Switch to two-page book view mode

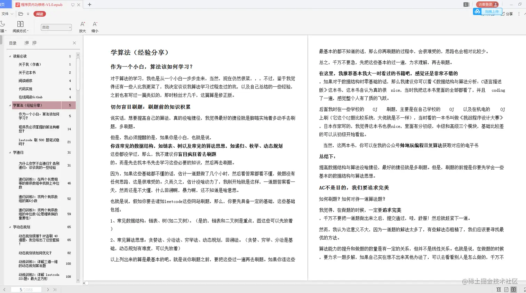tap(514, 290)
